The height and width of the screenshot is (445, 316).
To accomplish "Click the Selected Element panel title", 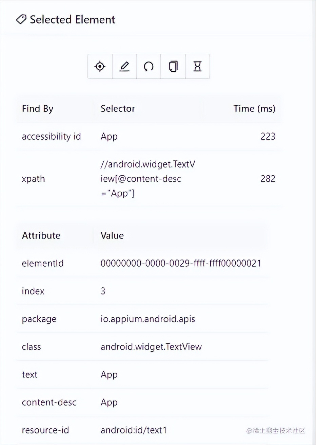I will pyautogui.click(x=72, y=20).
